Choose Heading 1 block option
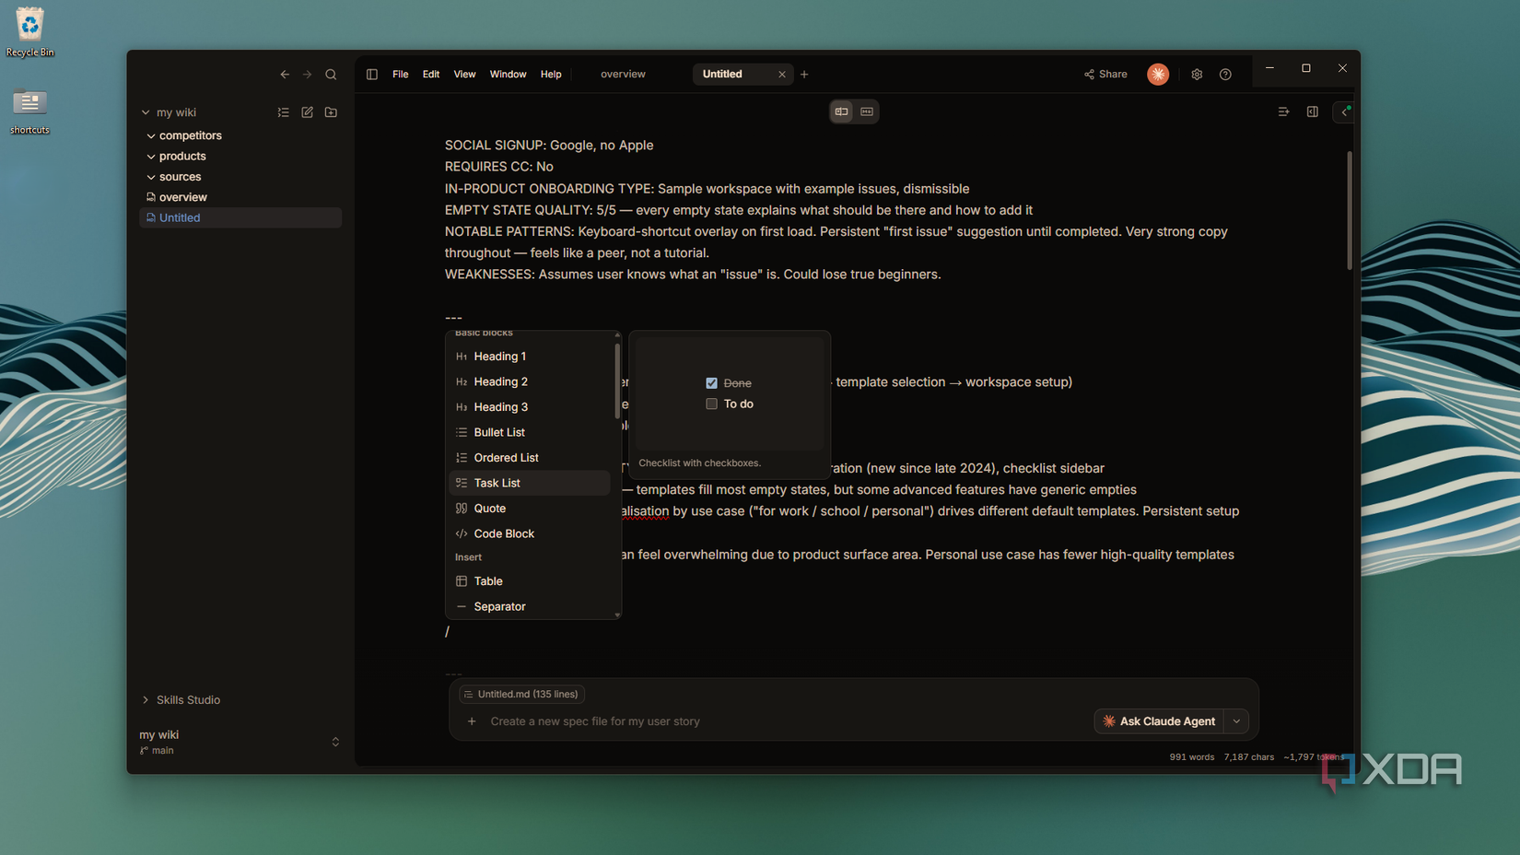The image size is (1520, 855). pos(530,357)
